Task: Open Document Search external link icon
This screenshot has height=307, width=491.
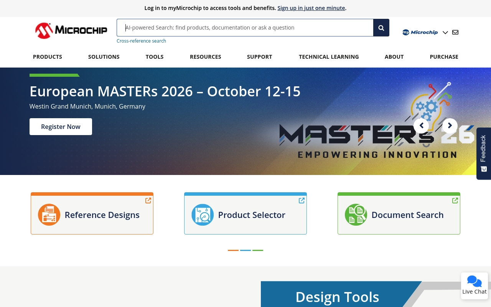Action: coord(455,200)
